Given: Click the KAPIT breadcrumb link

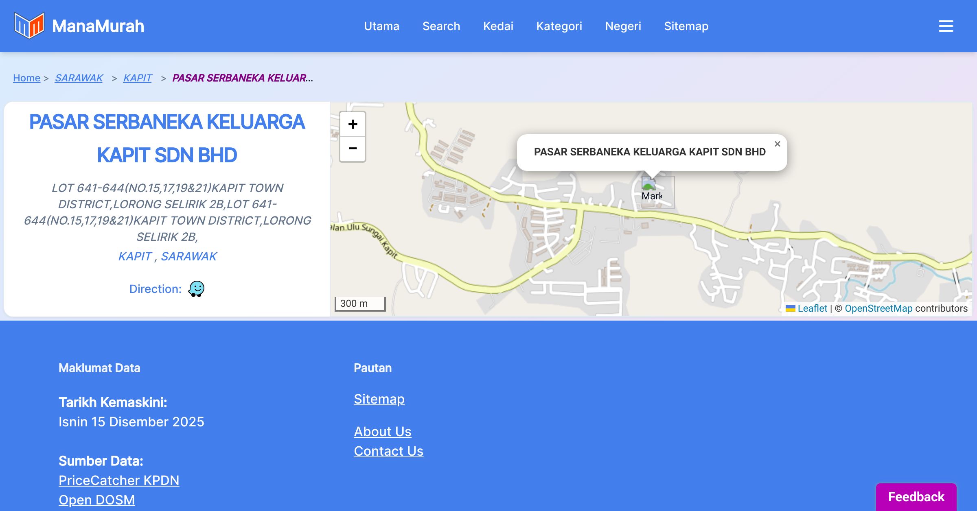Looking at the screenshot, I should click(x=138, y=78).
